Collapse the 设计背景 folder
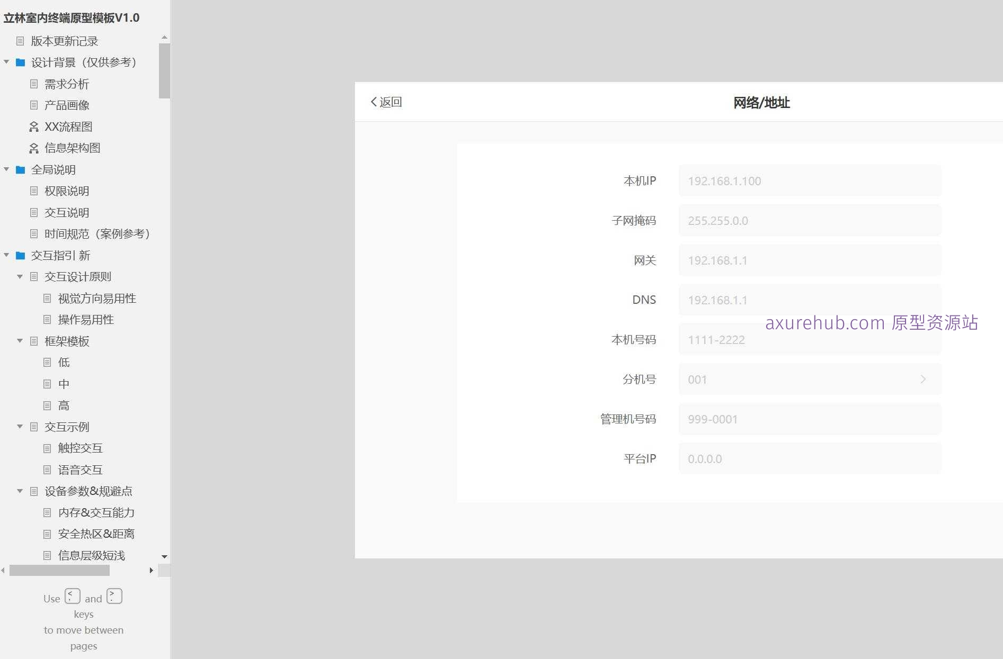 [6, 62]
